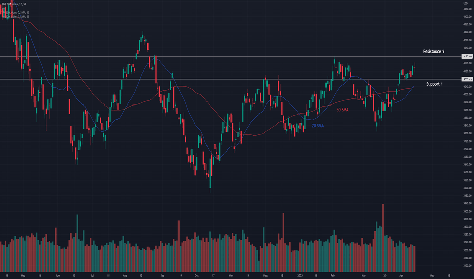Click the Mar label on time axis

[x=363, y=275]
